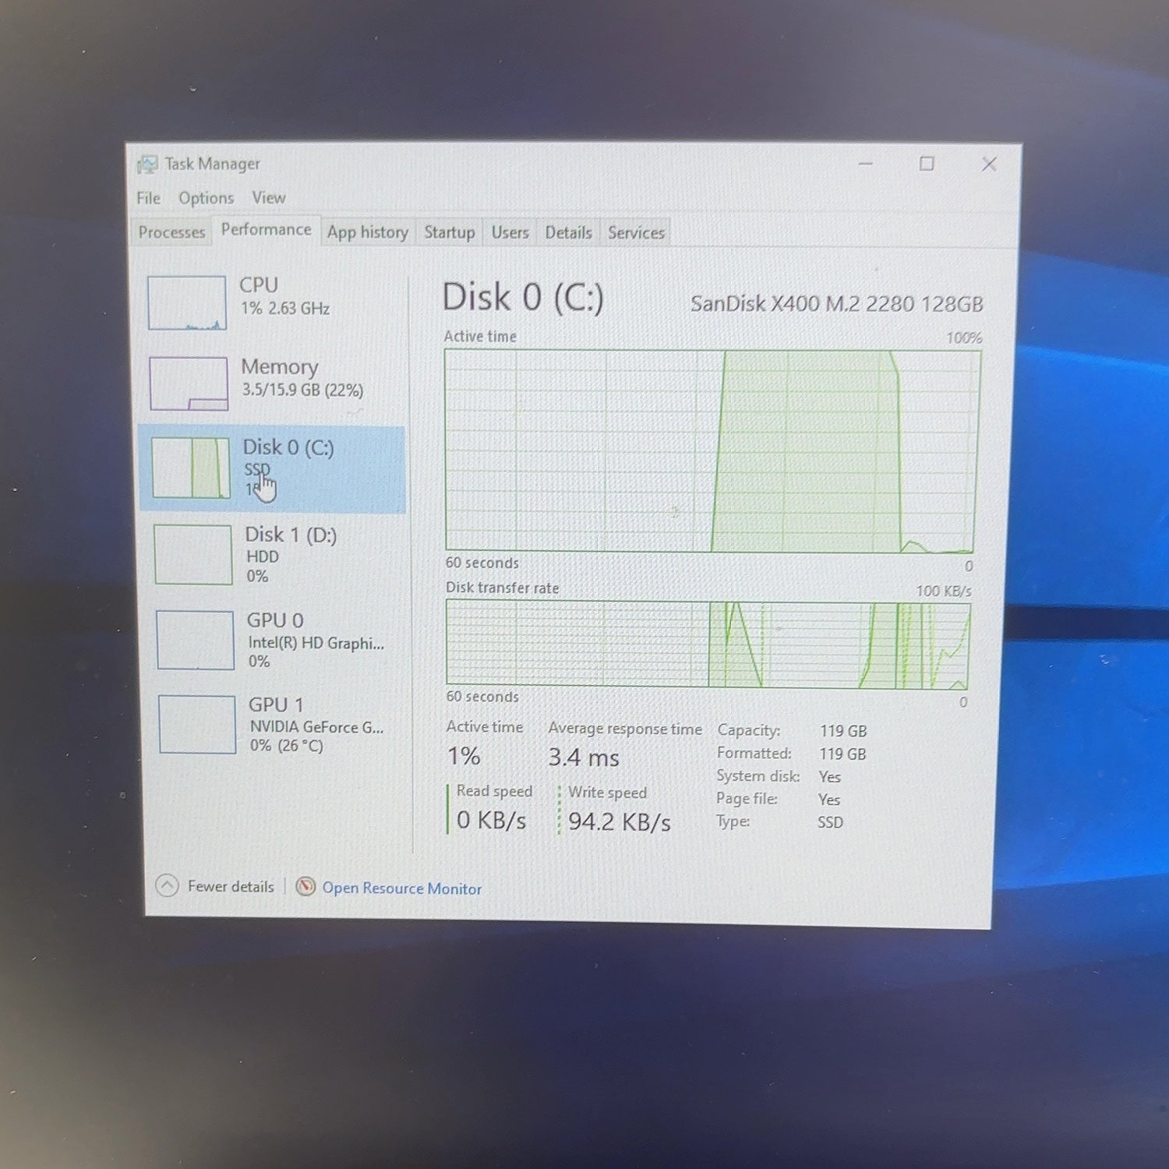Image resolution: width=1169 pixels, height=1169 pixels.
Task: Select the Memory usage graph thumbnail
Action: coord(189,383)
